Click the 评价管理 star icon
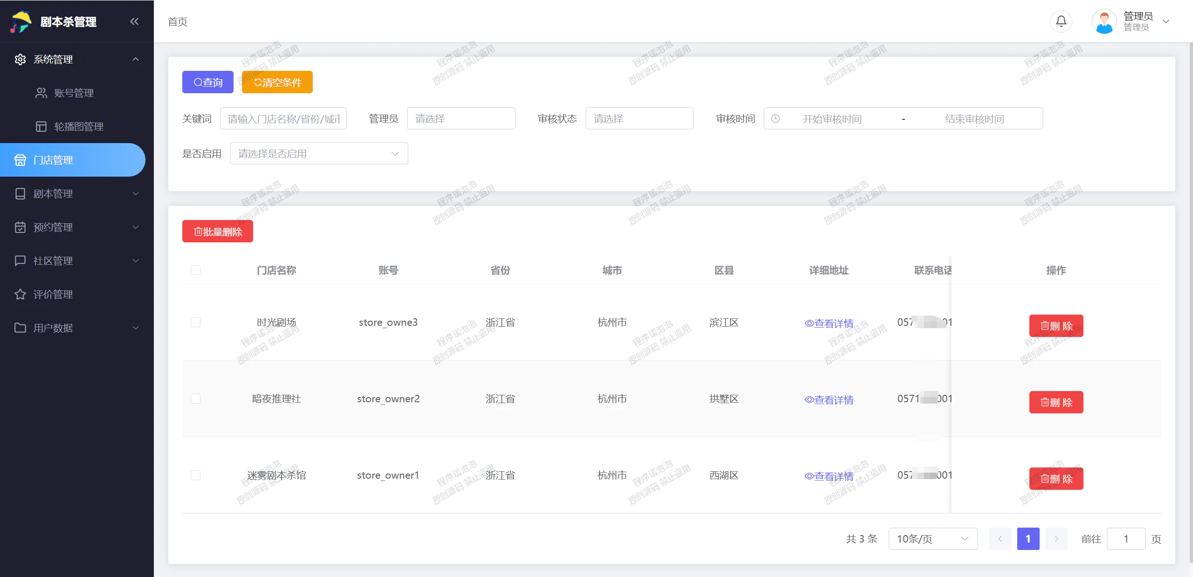Screen dimensions: 1193x577 tap(20, 295)
